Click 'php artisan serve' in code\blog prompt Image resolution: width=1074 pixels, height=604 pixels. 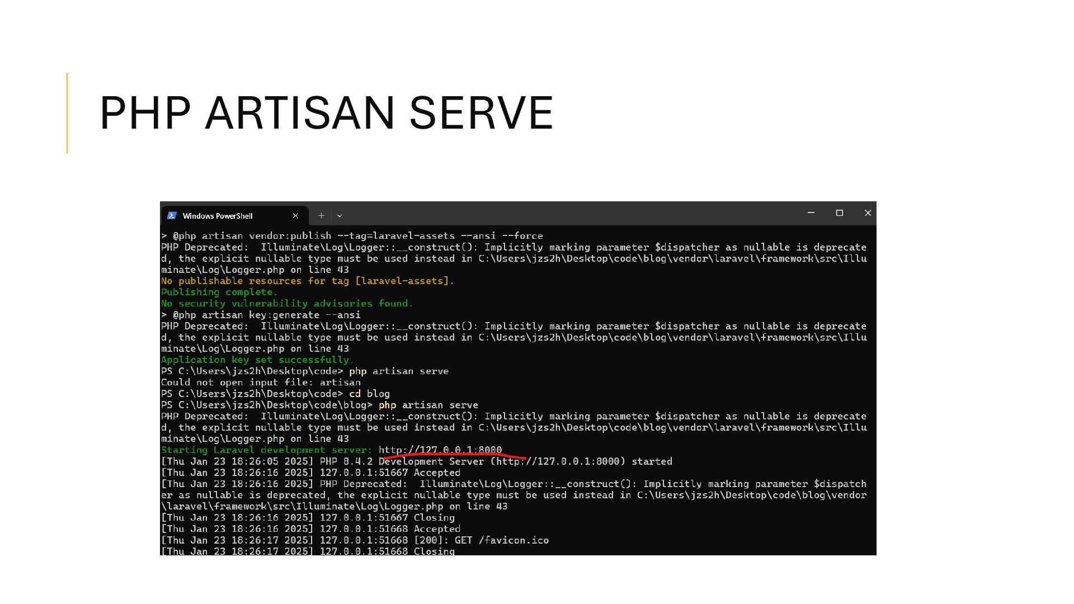(428, 405)
